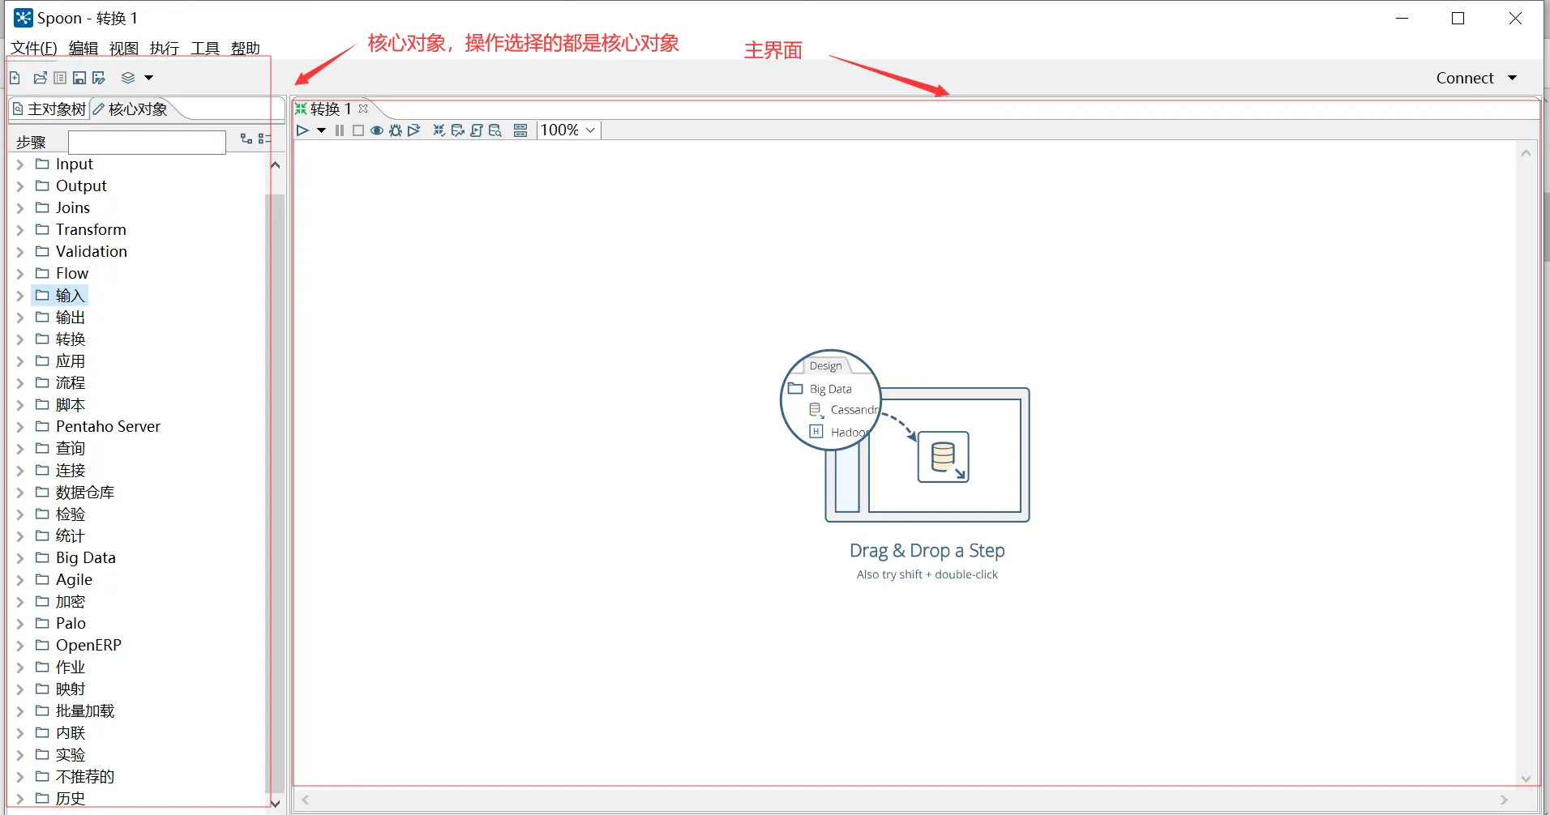This screenshot has width=1550, height=815.
Task: Click the stop transformation icon
Action: (358, 130)
